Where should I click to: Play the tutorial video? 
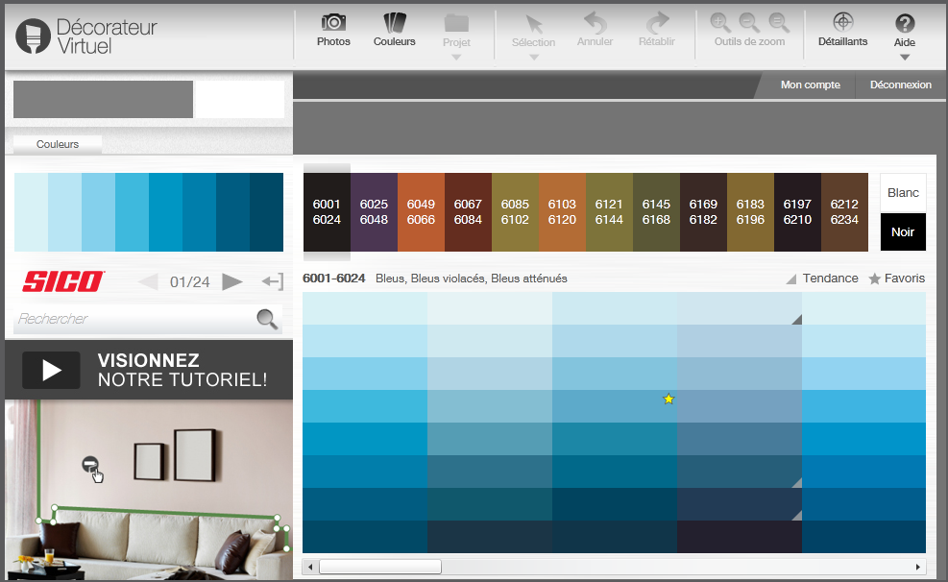(x=51, y=371)
